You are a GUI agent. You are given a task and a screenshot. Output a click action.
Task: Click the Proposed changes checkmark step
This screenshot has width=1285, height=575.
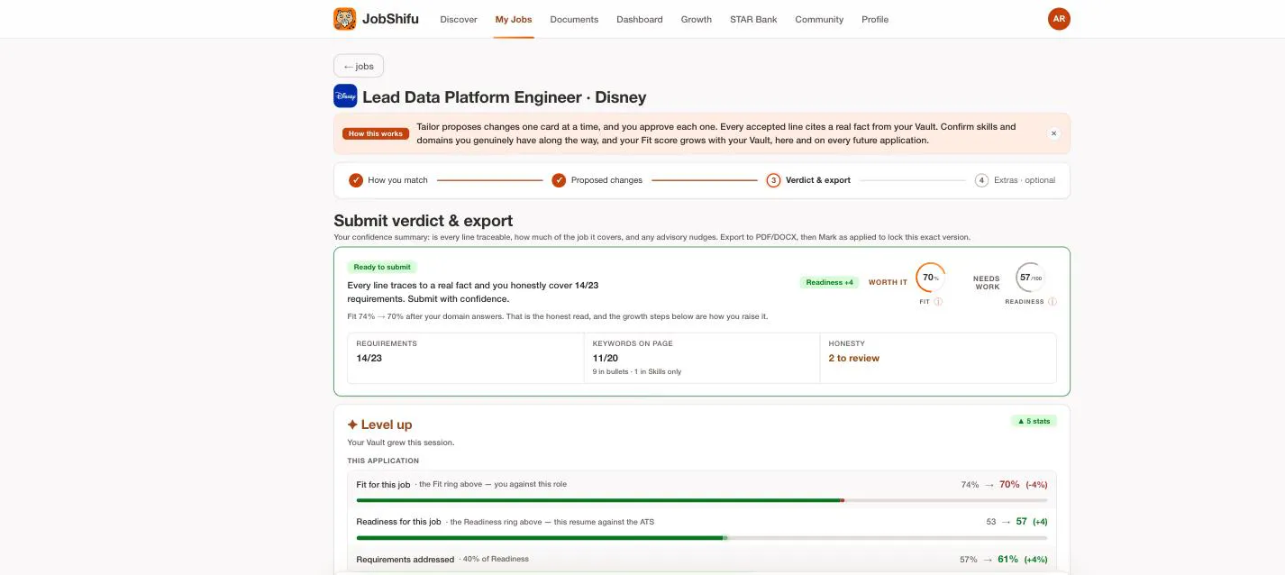click(x=559, y=180)
